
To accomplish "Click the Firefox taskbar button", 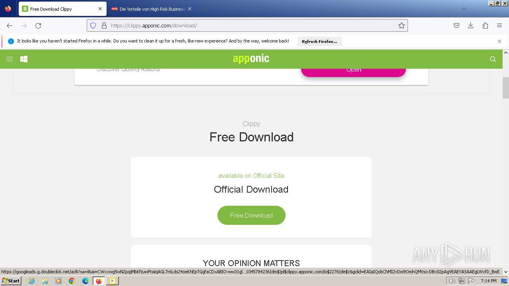I will pyautogui.click(x=99, y=281).
